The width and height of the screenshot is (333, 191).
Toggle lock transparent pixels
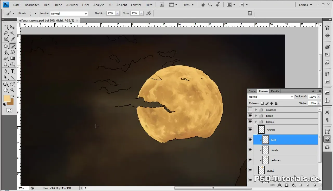(x=262, y=103)
